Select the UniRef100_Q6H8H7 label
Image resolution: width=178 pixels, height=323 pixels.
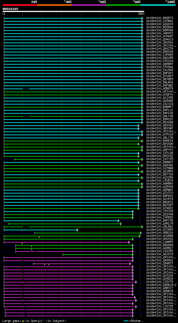click(x=160, y=64)
